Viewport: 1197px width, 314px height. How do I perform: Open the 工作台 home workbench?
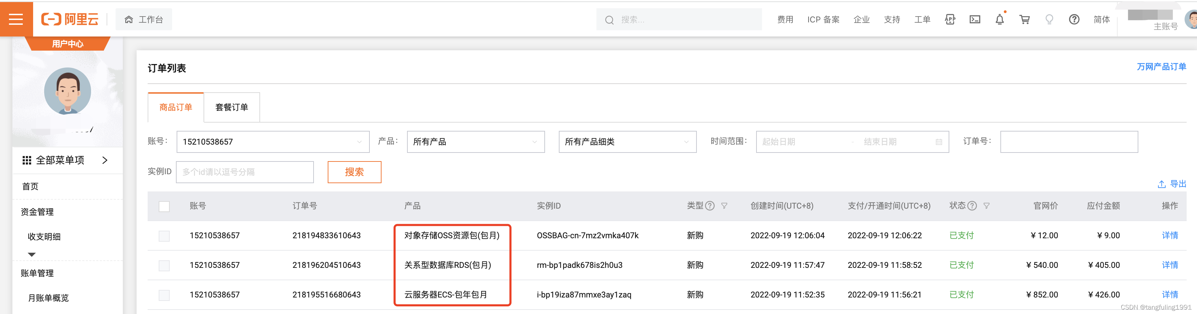144,19
